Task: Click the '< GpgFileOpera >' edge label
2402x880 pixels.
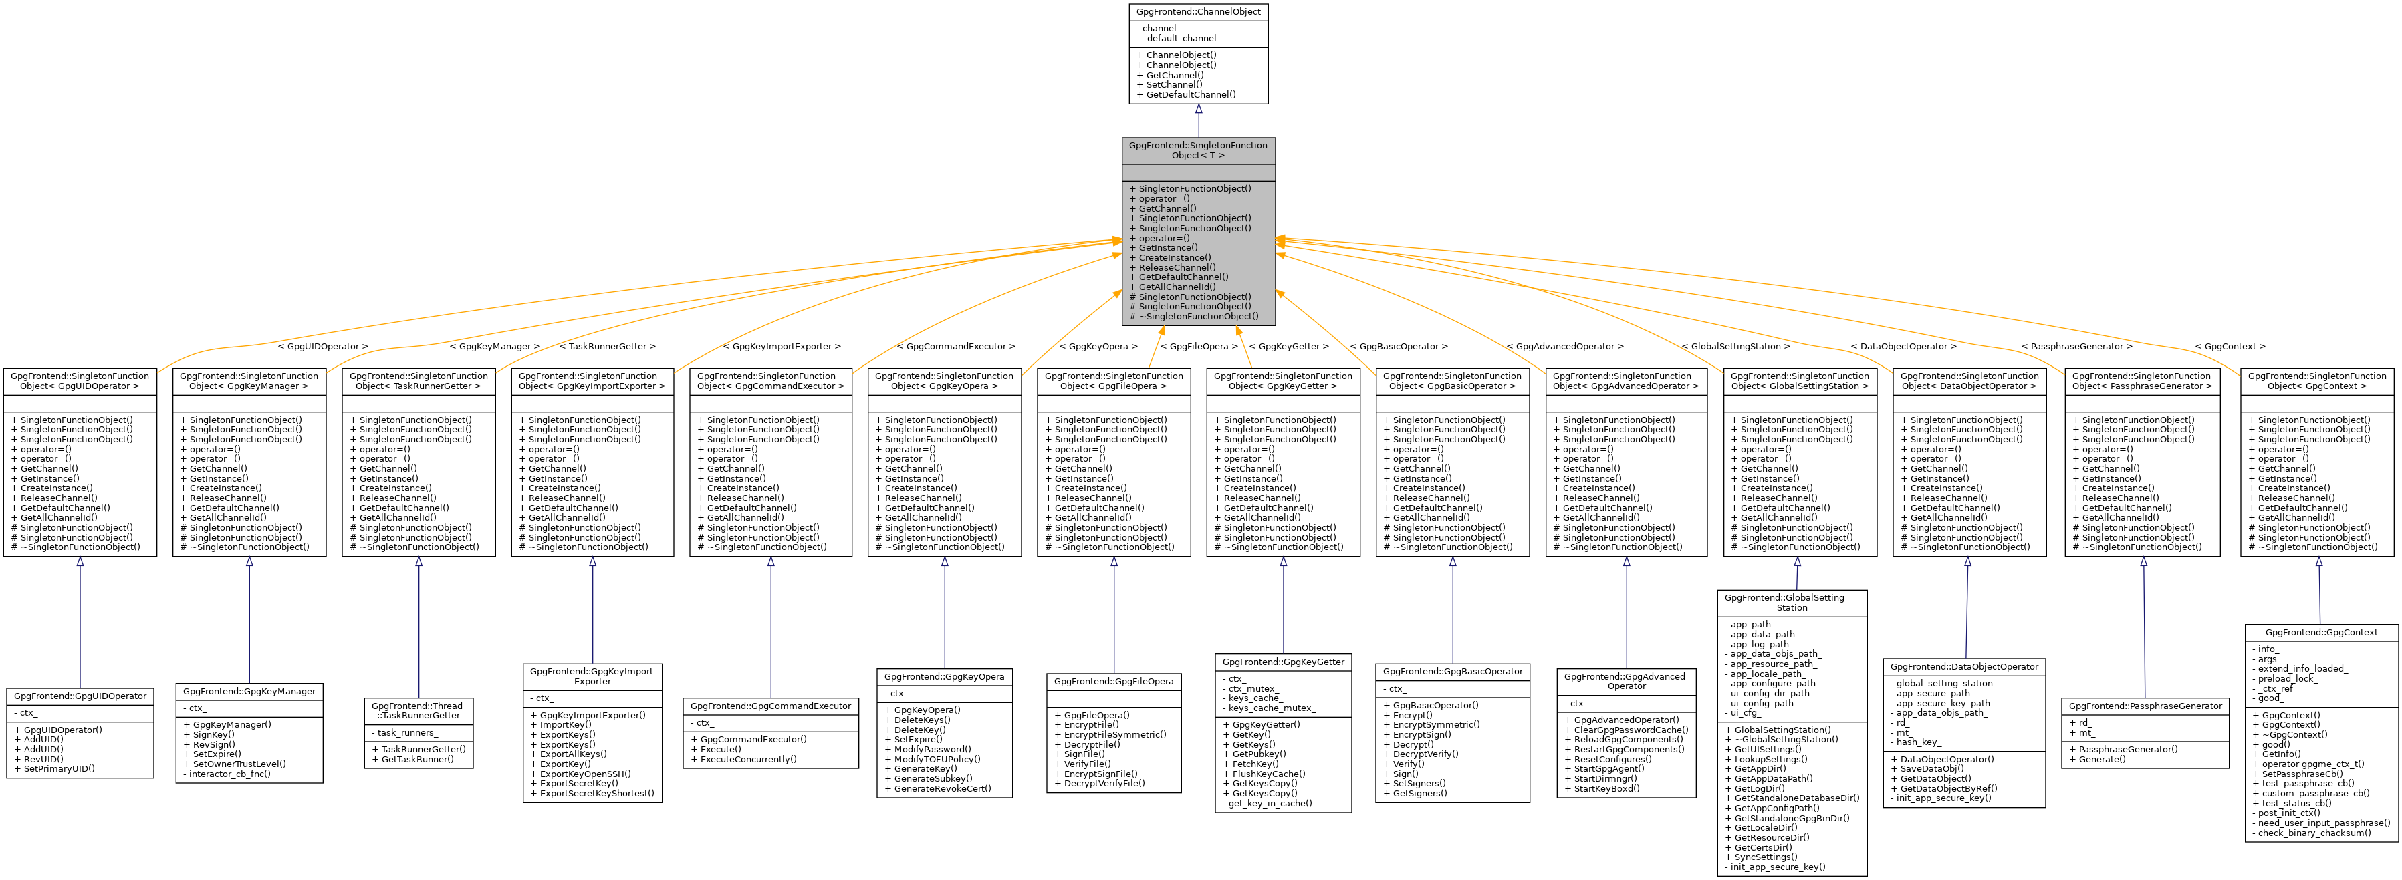Action: [1199, 347]
